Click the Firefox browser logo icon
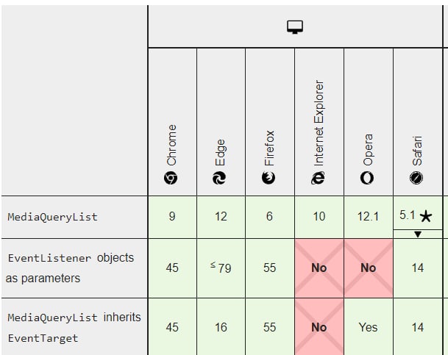The height and width of the screenshot is (355, 448). click(269, 178)
